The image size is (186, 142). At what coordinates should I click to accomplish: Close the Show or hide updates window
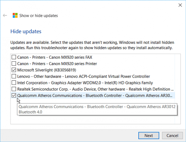click(180, 5)
